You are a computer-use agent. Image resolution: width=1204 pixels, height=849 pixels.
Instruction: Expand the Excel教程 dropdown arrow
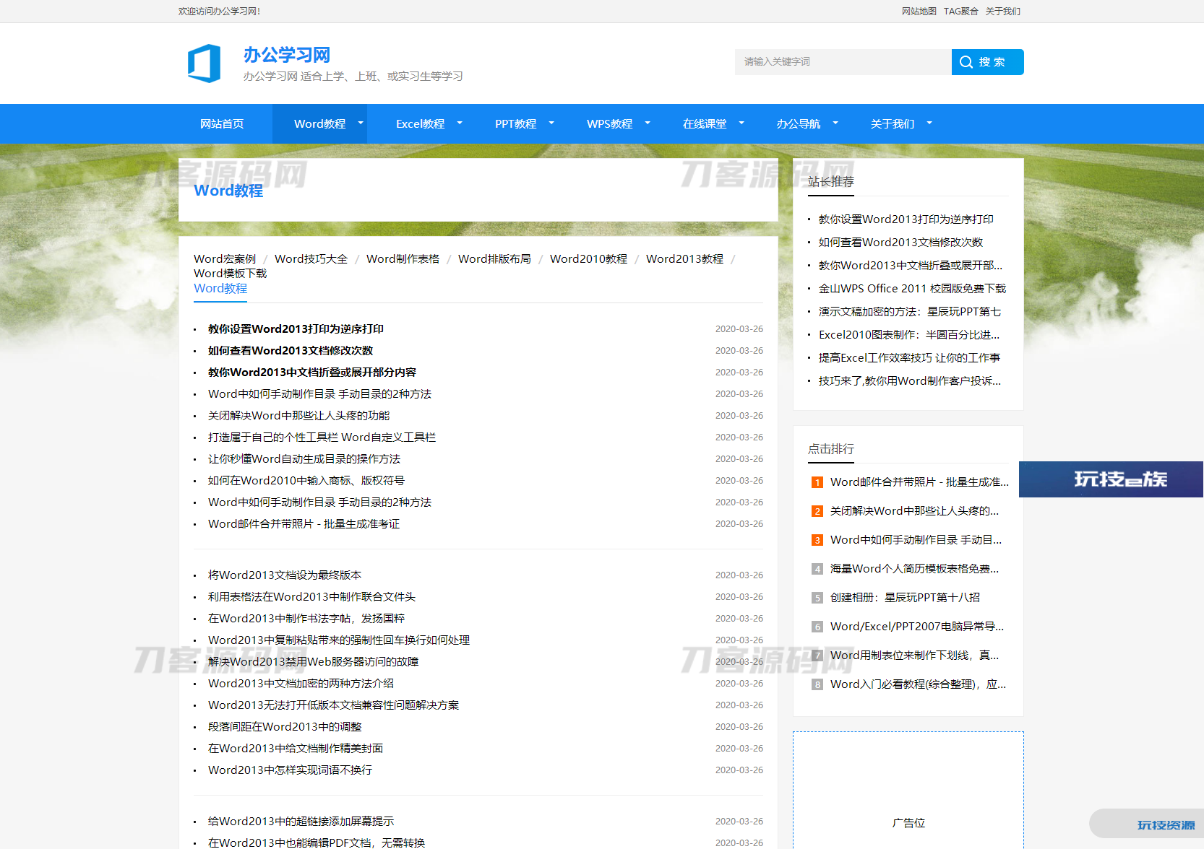coord(460,123)
